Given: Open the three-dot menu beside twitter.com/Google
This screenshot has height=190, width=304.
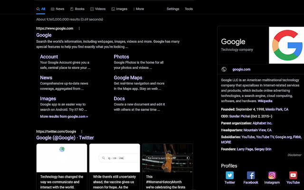Looking at the screenshot, I should click(82, 132).
